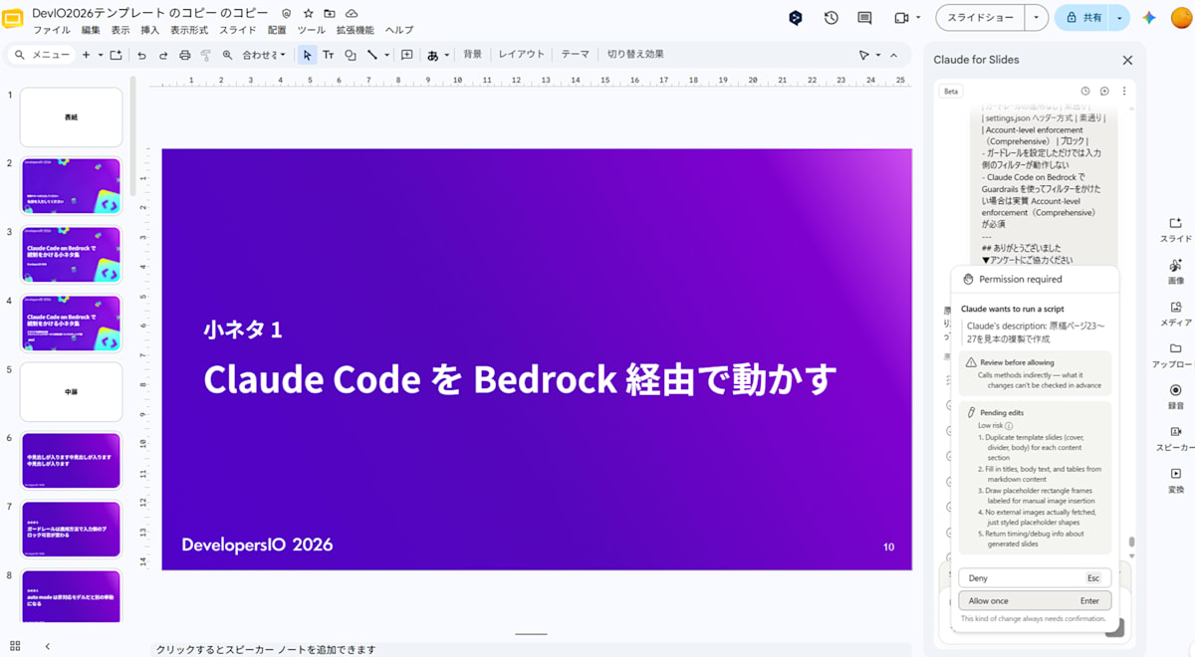Click the Allow once button
The image size is (1195, 657).
tap(1035, 600)
